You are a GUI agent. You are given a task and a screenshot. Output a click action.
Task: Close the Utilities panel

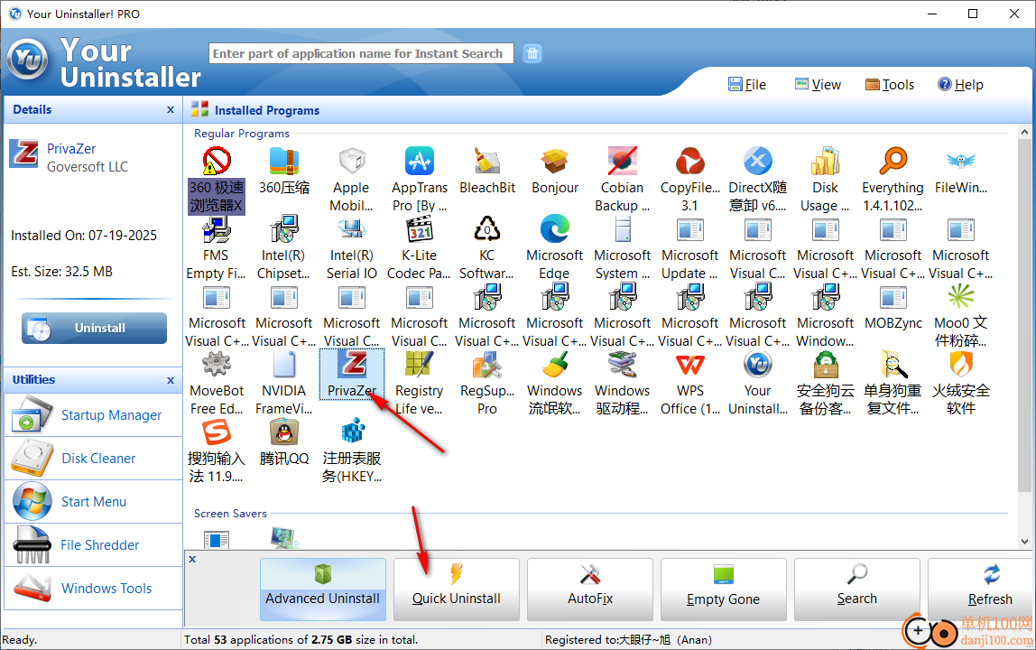tap(171, 380)
